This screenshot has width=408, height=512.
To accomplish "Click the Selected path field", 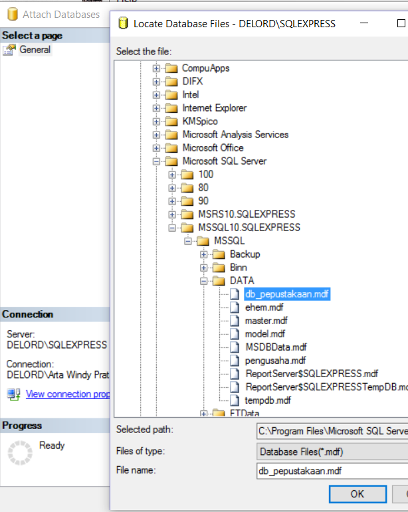I will tap(332, 431).
